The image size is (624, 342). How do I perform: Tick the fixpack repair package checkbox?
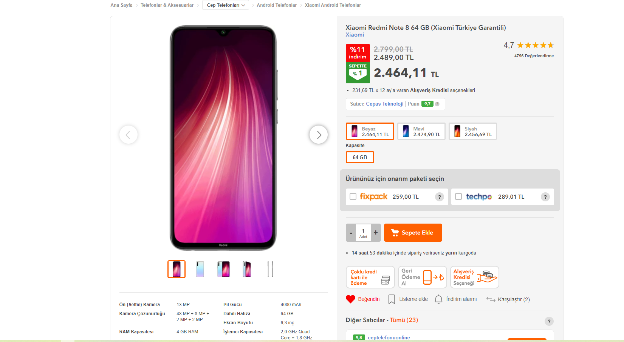(x=353, y=196)
